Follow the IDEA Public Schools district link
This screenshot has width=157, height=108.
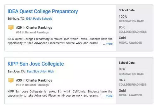tap(39, 19)
